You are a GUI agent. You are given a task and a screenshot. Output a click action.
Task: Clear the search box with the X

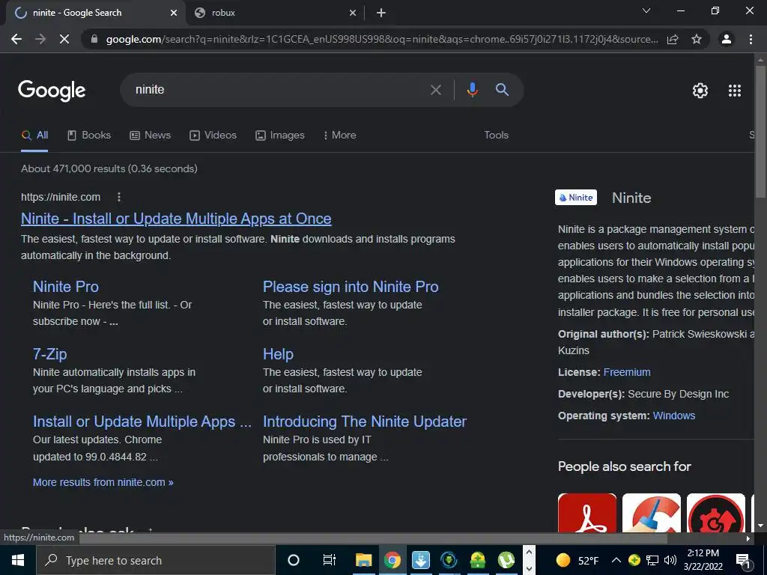pyautogui.click(x=435, y=90)
